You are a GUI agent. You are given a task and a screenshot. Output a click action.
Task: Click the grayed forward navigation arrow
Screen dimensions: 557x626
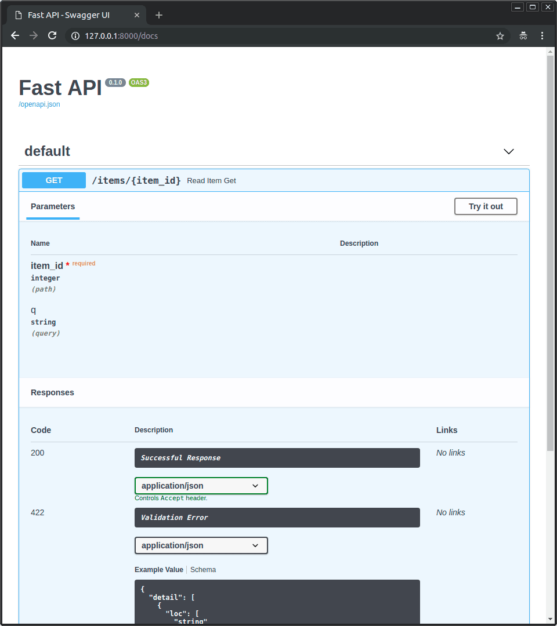click(33, 35)
